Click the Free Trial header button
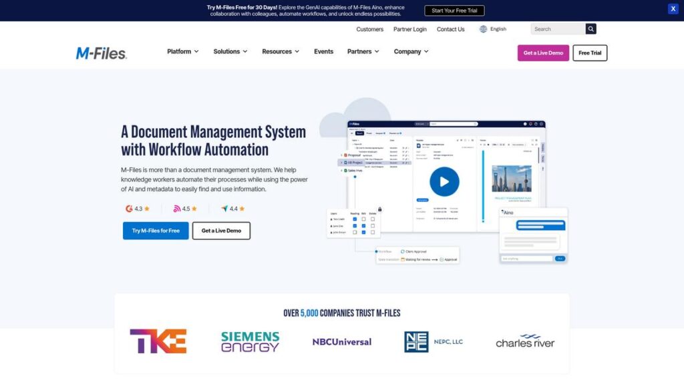Image resolution: width=684 pixels, height=384 pixels. (x=590, y=53)
